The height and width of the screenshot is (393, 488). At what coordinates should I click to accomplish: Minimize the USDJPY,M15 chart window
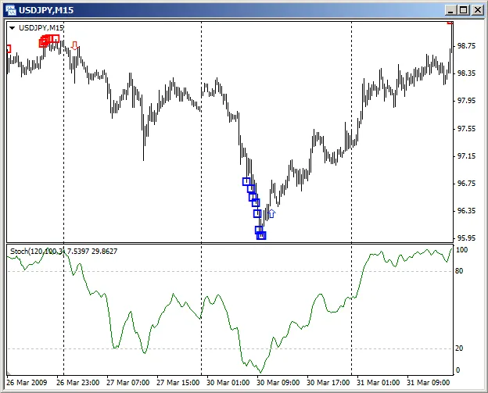click(450, 10)
